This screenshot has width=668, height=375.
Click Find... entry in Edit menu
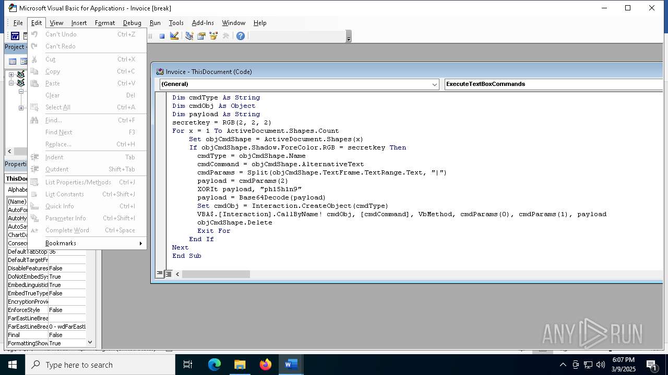click(x=87, y=120)
